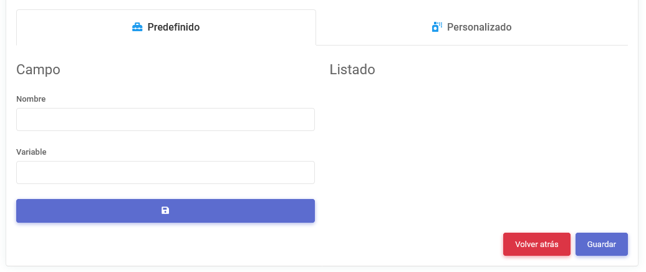Place the cursor in the empty Nombre box
This screenshot has width=646, height=272.
tap(165, 120)
